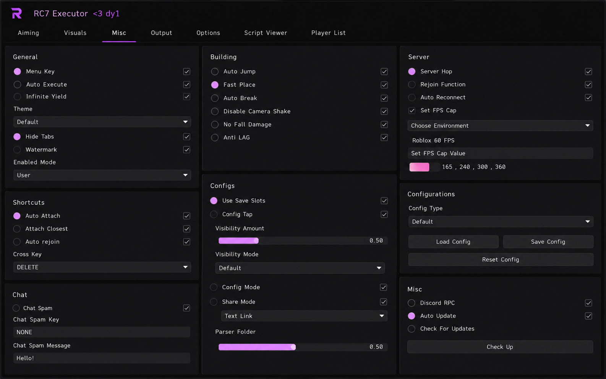This screenshot has height=379, width=606.
Task: Click the Set FPS Cap Value field
Action: [501, 153]
